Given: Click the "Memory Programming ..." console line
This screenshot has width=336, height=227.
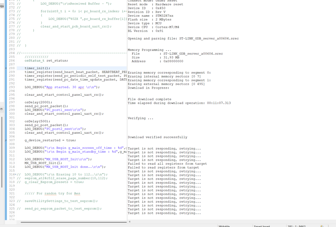Looking at the screenshot, I should 150,50.
